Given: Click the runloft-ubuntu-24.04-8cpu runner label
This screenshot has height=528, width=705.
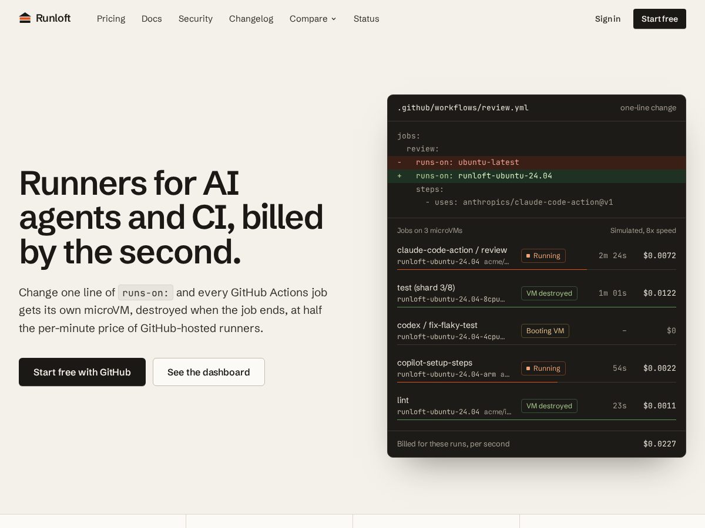Looking at the screenshot, I should pyautogui.click(x=451, y=299).
